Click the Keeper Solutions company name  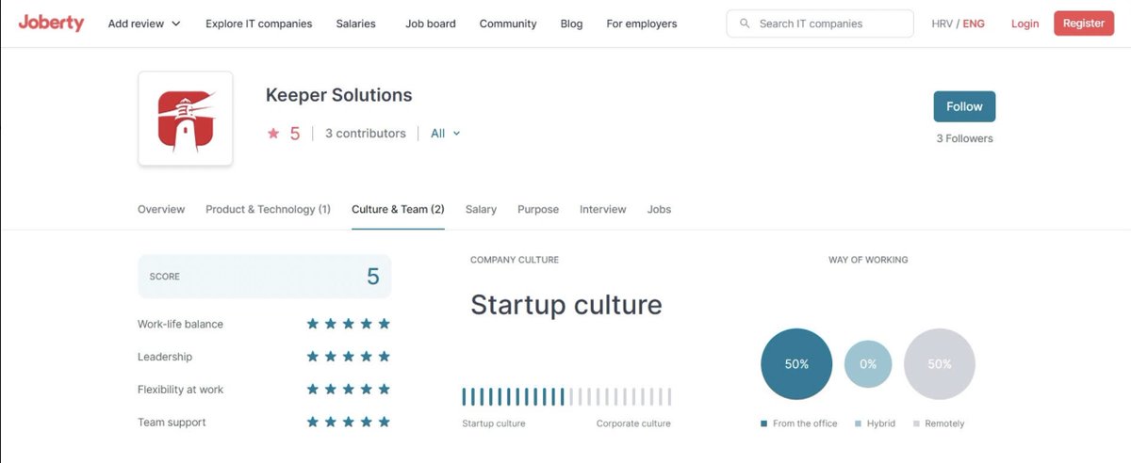[x=339, y=95]
